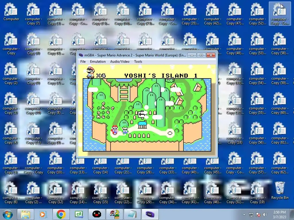Switch to mGBA via its taskbar button

(150, 214)
